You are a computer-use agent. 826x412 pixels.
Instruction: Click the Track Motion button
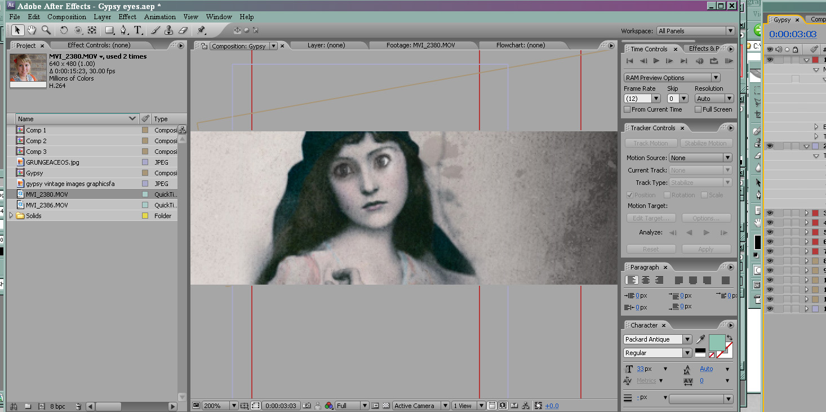[x=651, y=143]
